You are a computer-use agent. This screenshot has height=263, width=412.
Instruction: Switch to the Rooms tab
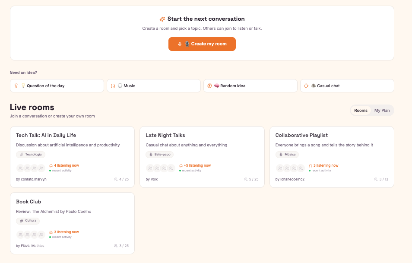point(361,111)
